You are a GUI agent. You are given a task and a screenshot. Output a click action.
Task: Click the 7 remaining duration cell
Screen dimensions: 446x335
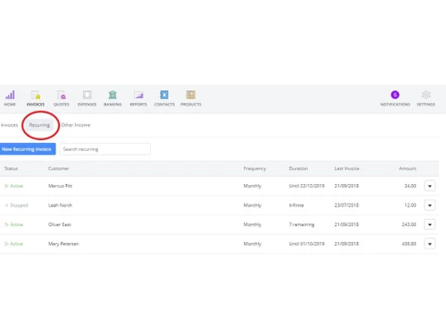pyautogui.click(x=301, y=224)
